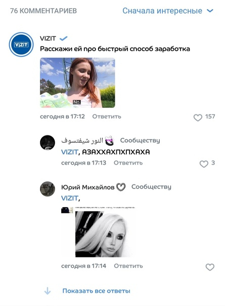Open the sort dropdown chevron at top
Viewport: 225px width, 306px height.
tap(210, 11)
